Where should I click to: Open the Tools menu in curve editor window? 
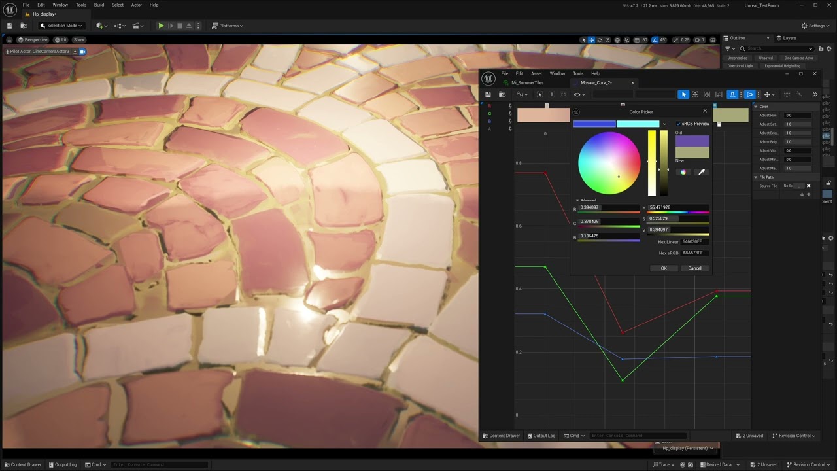click(x=578, y=73)
